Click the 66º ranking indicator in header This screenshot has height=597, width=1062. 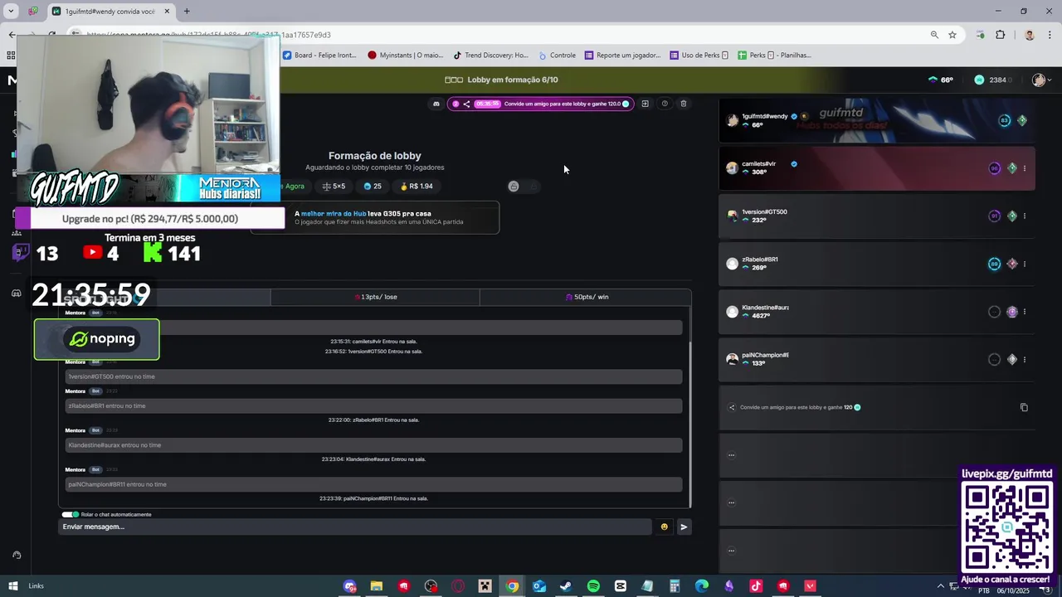pos(941,80)
